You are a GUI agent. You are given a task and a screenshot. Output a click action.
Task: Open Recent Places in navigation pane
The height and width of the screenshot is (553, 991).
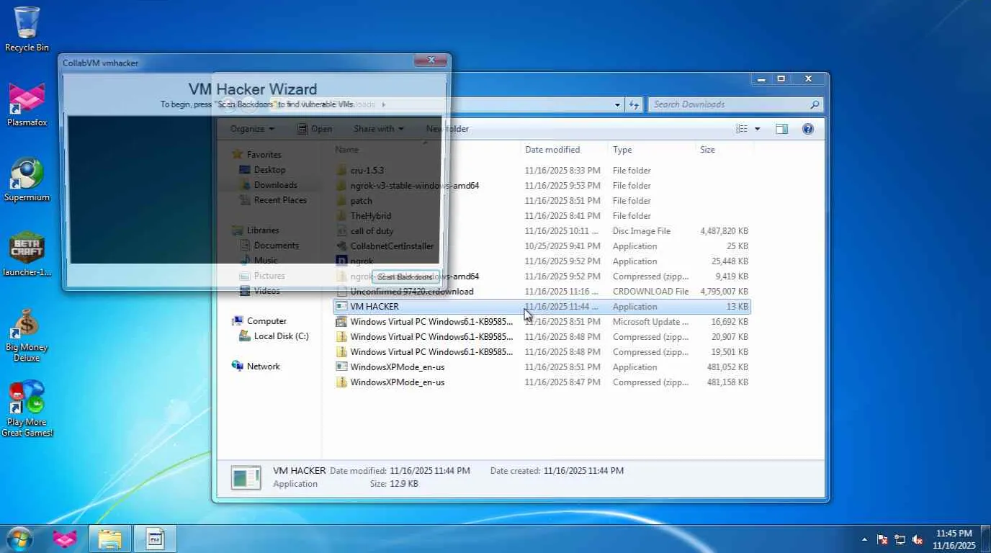click(280, 200)
